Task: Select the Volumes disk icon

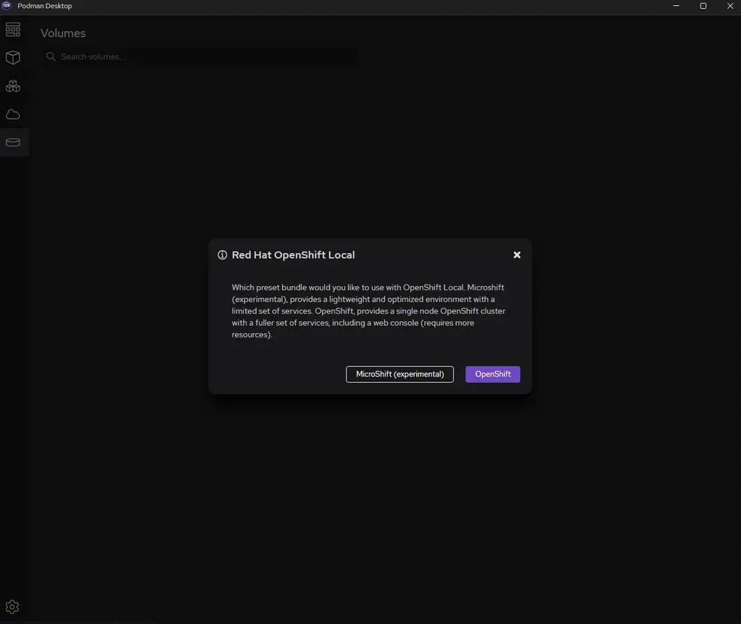Action: pos(13,143)
